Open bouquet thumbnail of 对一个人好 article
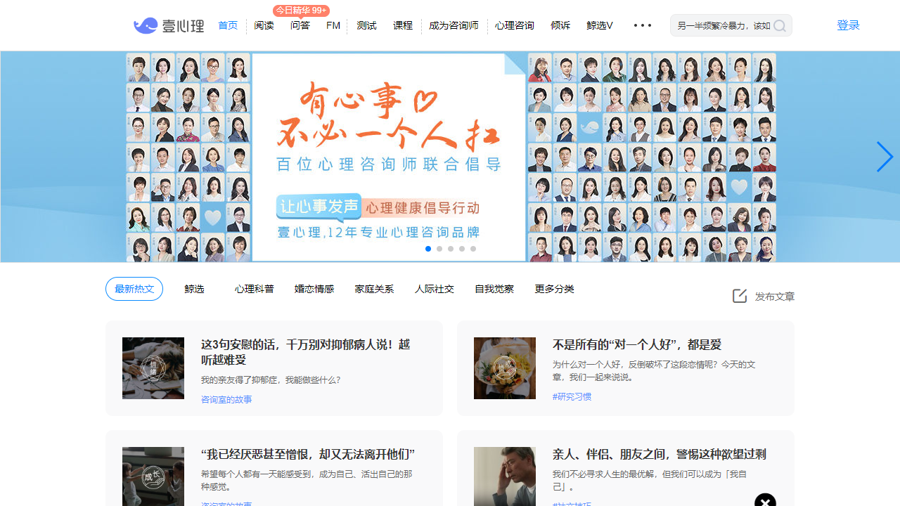Image resolution: width=900 pixels, height=506 pixels. click(505, 368)
